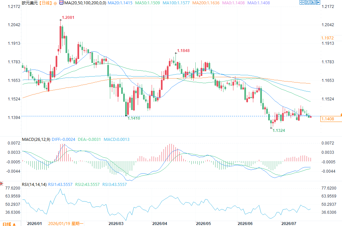This screenshot has height=226, width=342.
Task: Click the RSI(14,14,14) indicator title
Action: coord(34,185)
